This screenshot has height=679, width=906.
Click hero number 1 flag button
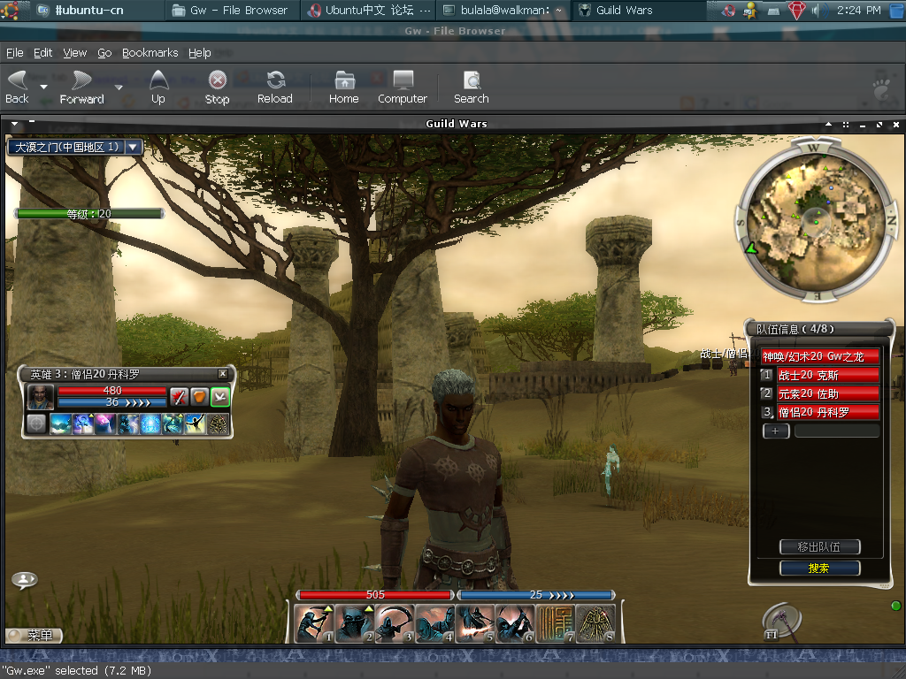767,375
